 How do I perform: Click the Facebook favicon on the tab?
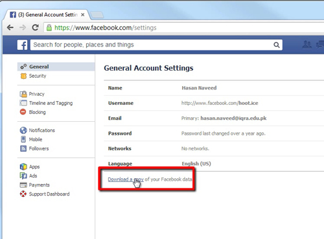pyautogui.click(x=13, y=15)
